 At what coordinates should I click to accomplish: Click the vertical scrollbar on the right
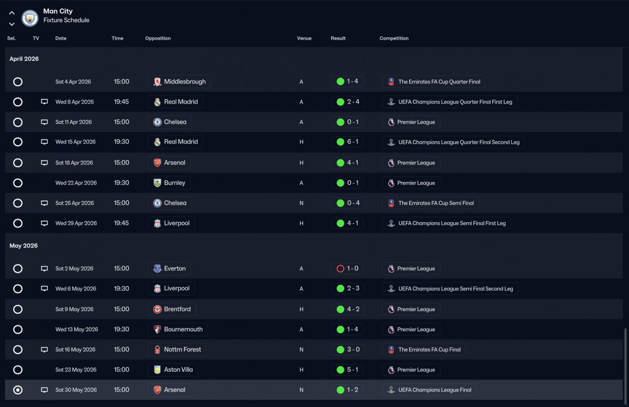[x=625, y=363]
